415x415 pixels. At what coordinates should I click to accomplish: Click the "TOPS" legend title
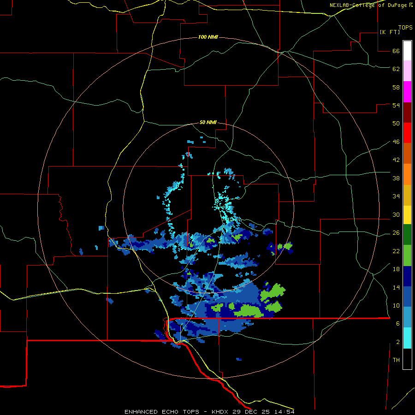(405, 28)
